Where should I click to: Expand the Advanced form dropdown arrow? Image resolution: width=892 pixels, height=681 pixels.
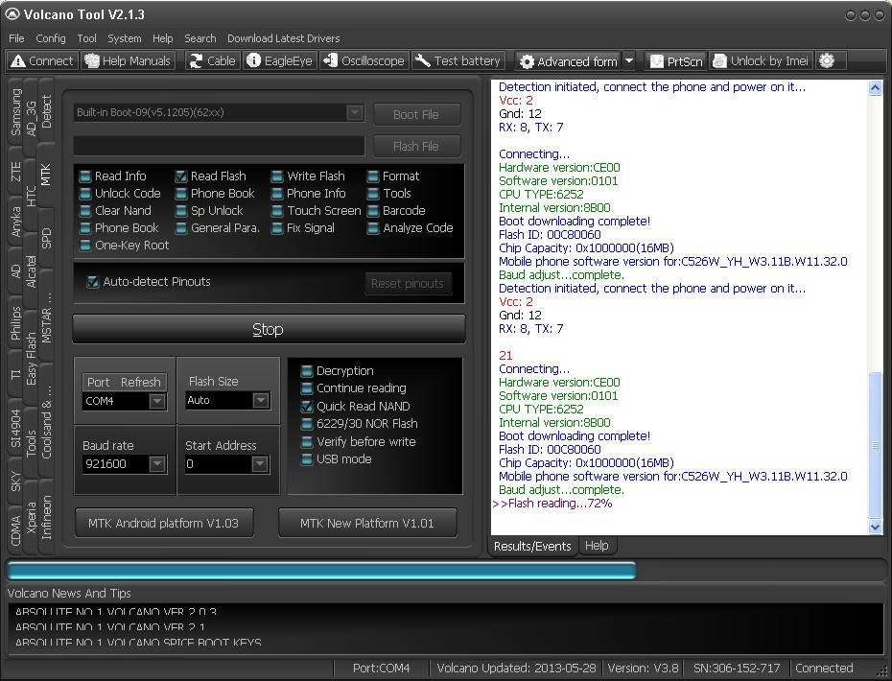click(629, 61)
